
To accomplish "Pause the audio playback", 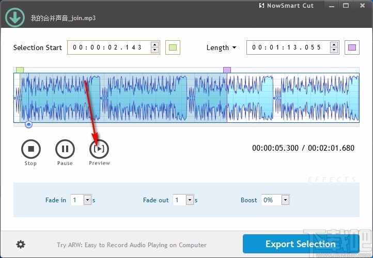I will coord(65,149).
